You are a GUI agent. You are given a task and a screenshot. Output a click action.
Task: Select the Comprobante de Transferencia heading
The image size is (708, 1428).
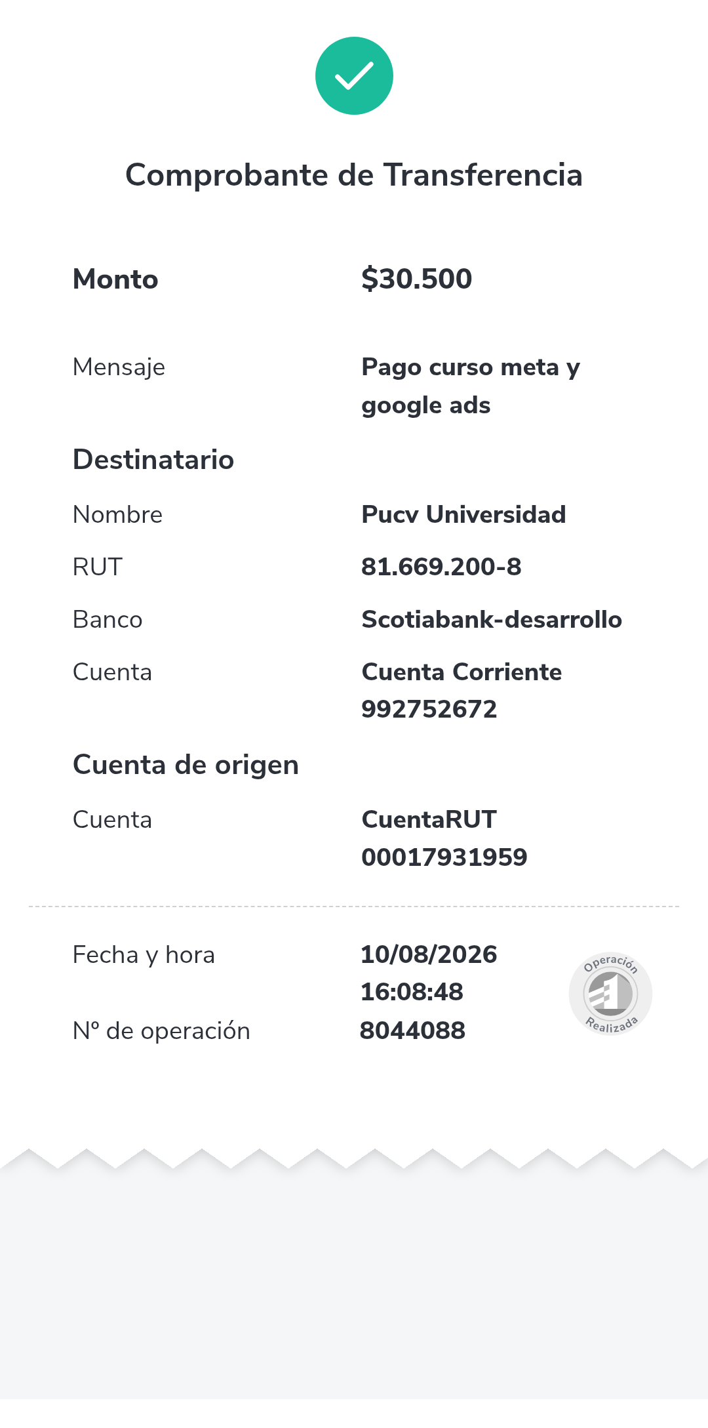tap(354, 175)
